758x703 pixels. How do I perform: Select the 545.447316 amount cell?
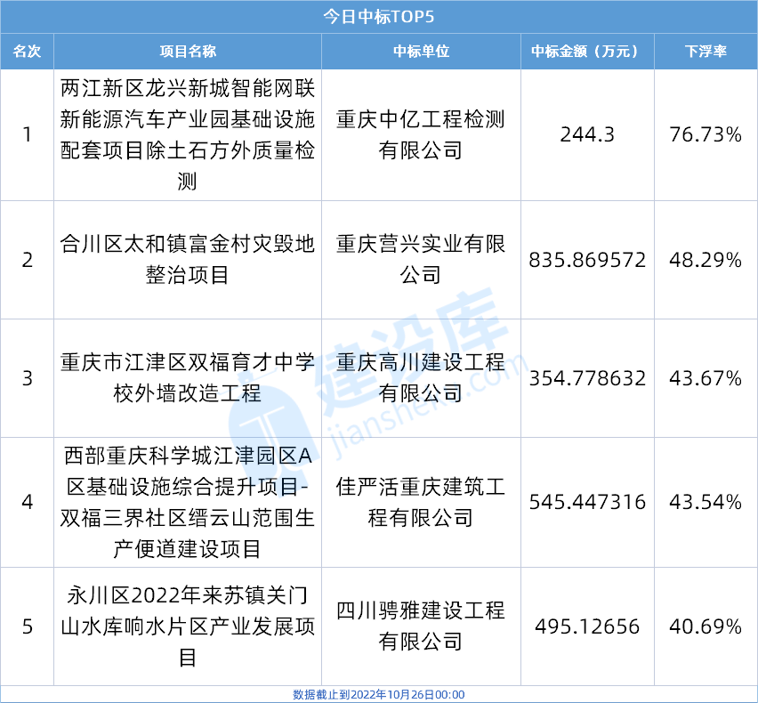[587, 502]
